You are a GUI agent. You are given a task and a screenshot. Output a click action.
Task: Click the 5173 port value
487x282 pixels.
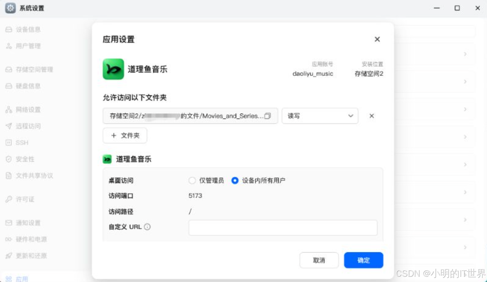[x=195, y=196]
